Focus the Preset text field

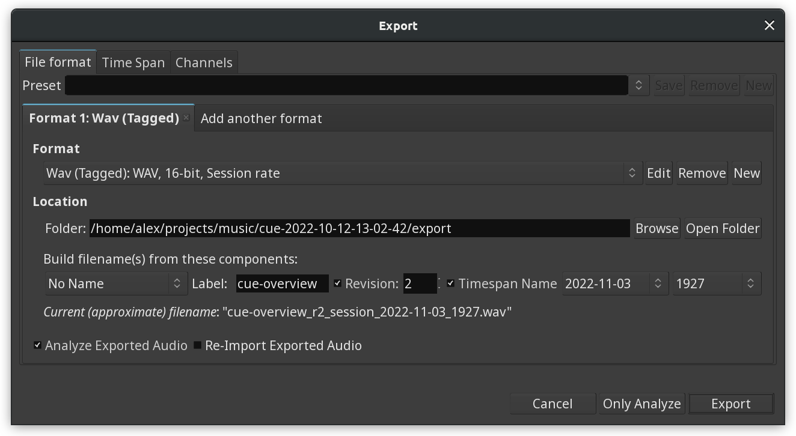pos(346,85)
